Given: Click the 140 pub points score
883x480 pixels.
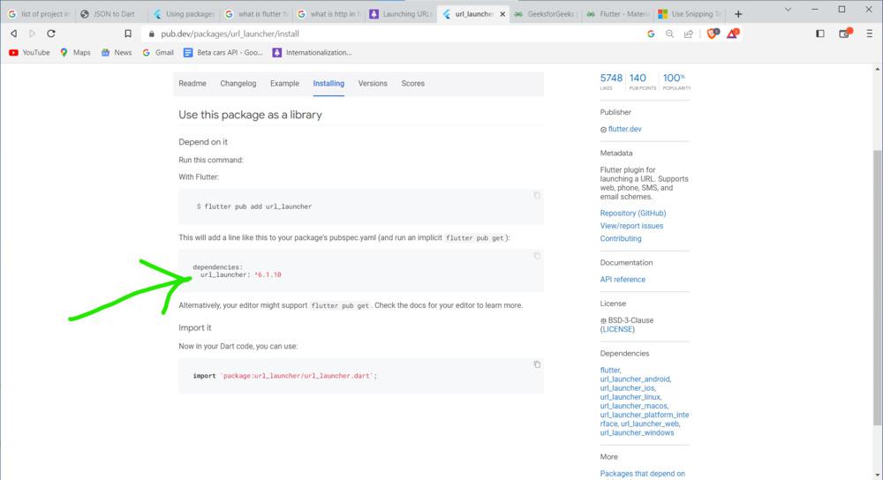Looking at the screenshot, I should tap(642, 80).
